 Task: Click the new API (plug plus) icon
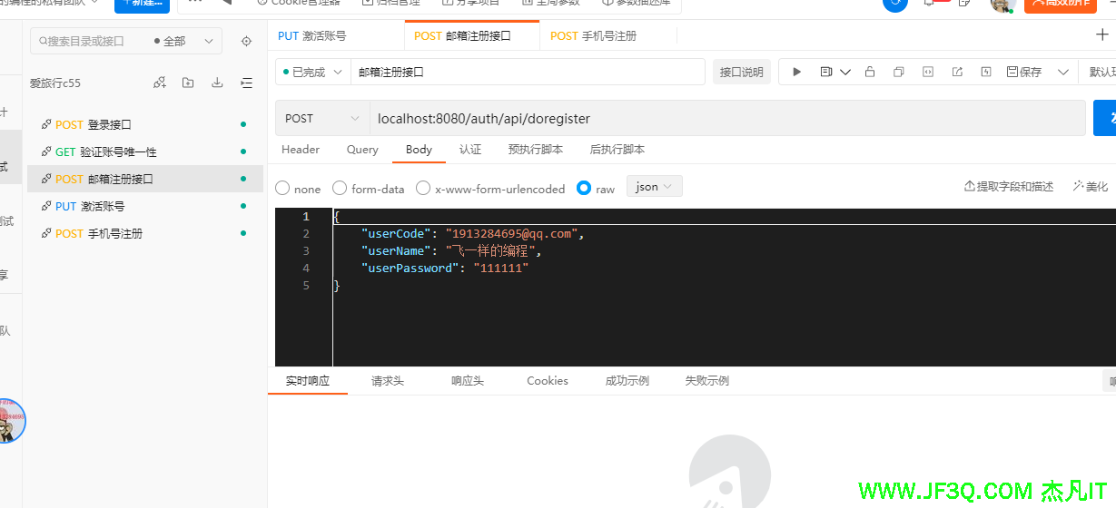click(160, 83)
